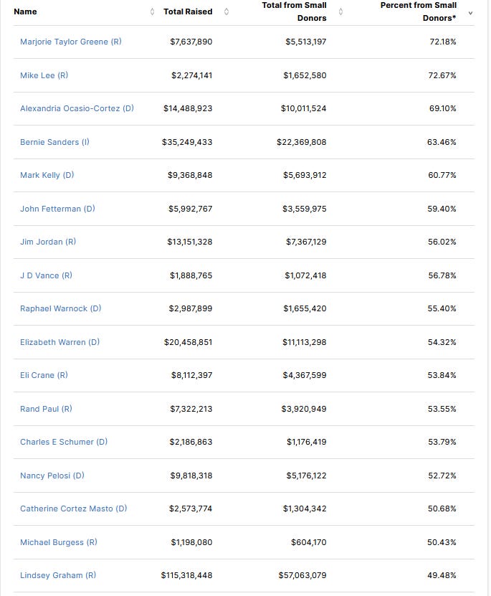Image resolution: width=491 pixels, height=596 pixels.
Task: Select percent value 72.67%
Action: 442,75
